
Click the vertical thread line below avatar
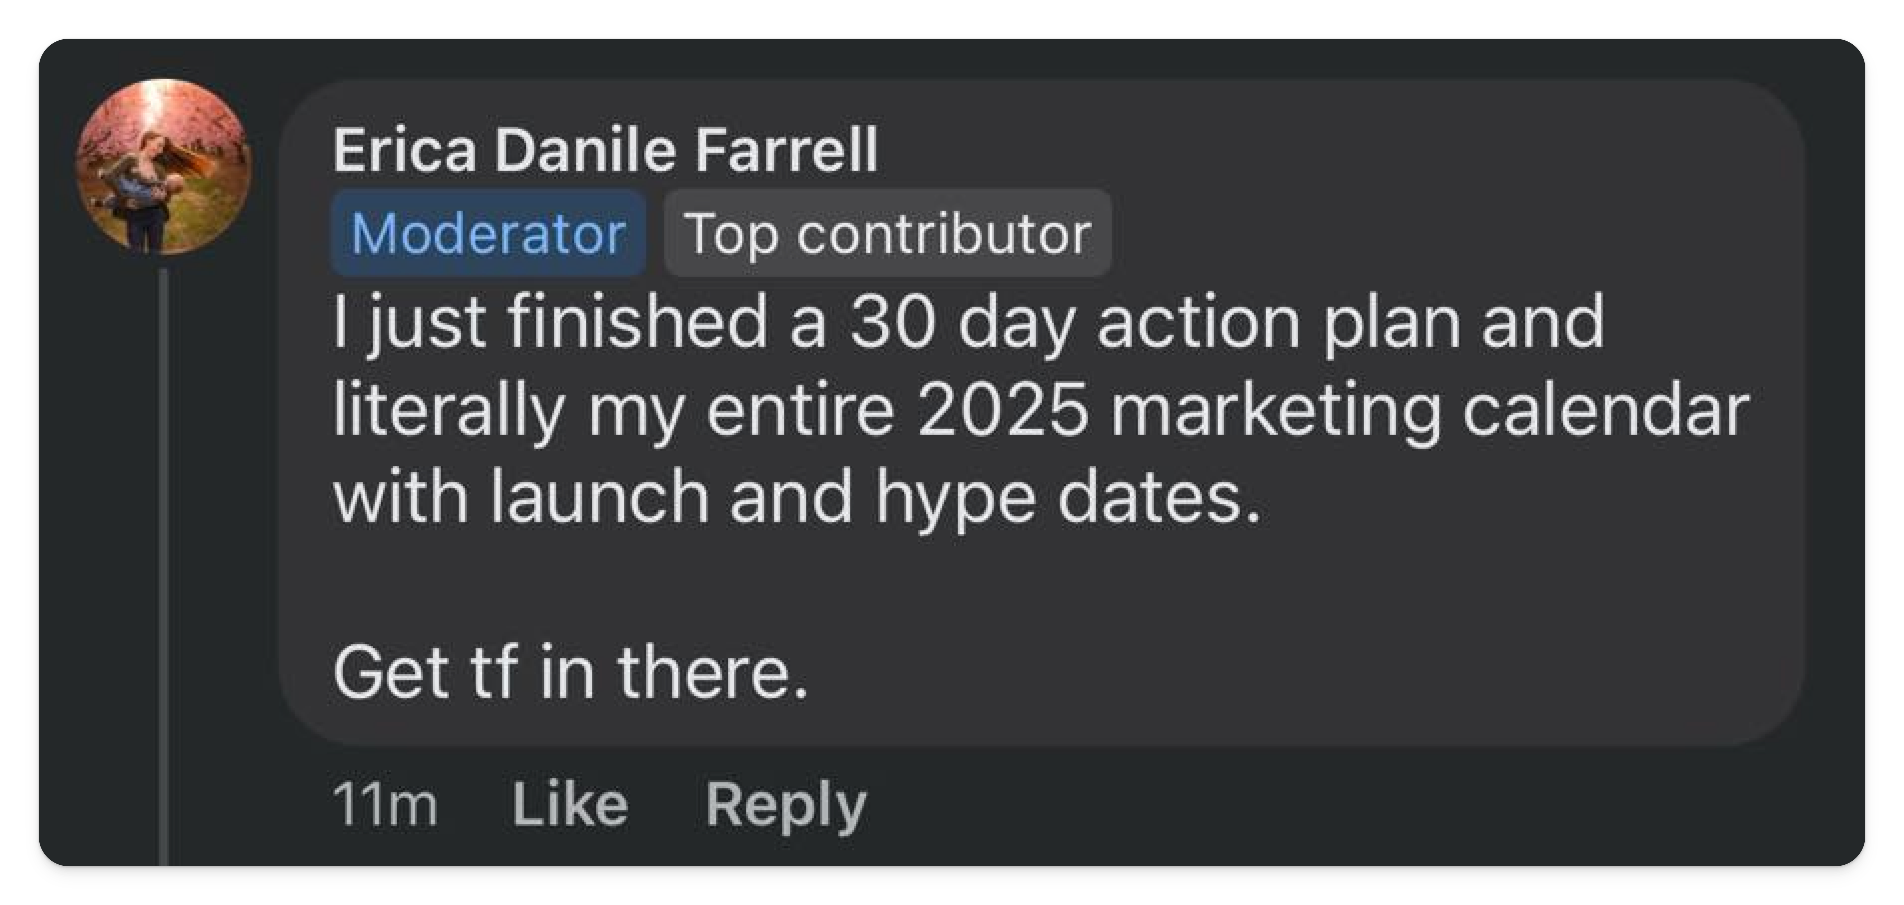tap(164, 562)
